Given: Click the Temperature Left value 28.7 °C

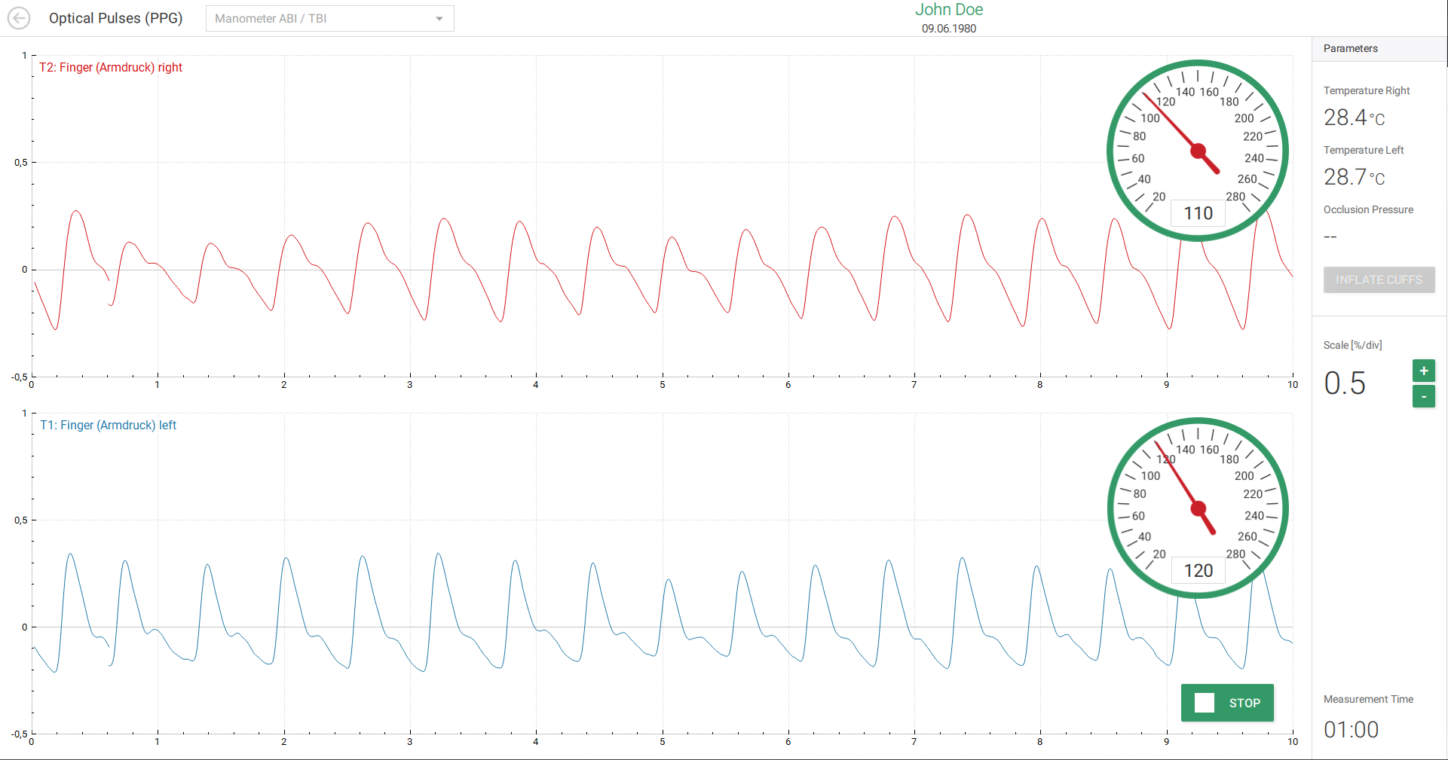Looking at the screenshot, I should (x=1355, y=177).
